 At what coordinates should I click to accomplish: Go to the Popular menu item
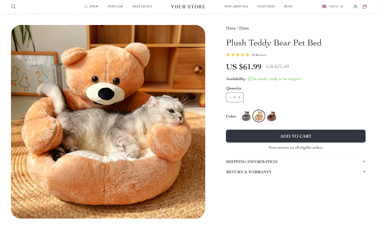[115, 7]
